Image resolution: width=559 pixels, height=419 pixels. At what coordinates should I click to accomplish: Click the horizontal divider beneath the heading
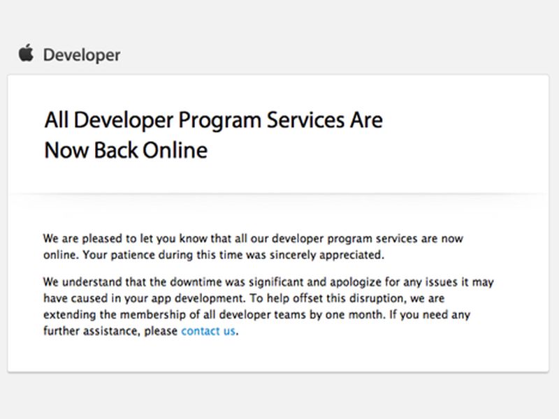point(278,195)
